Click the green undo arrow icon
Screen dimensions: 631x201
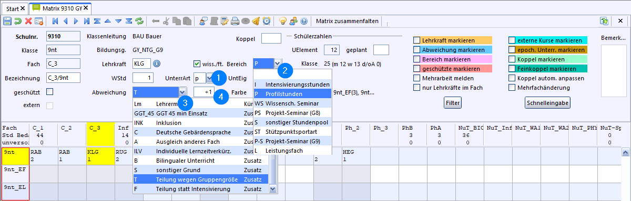pyautogui.click(x=18, y=22)
